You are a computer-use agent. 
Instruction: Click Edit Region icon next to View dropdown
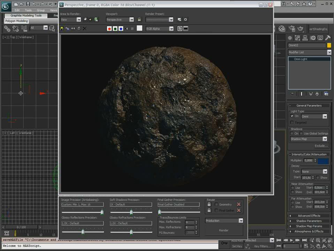tap(85, 20)
